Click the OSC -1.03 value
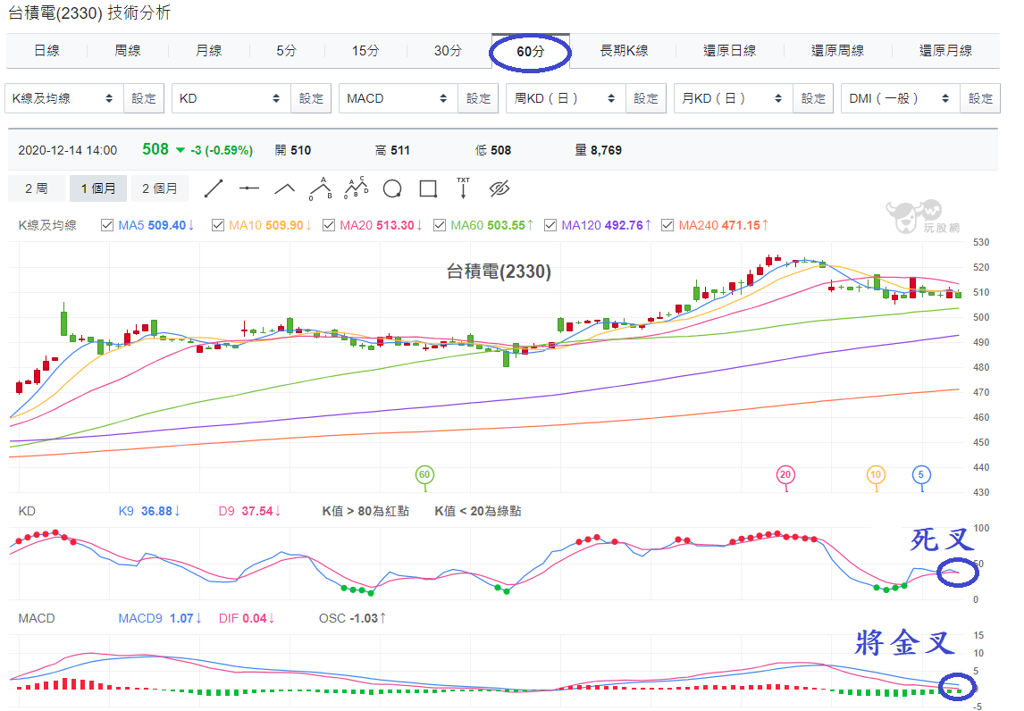 click(x=353, y=618)
